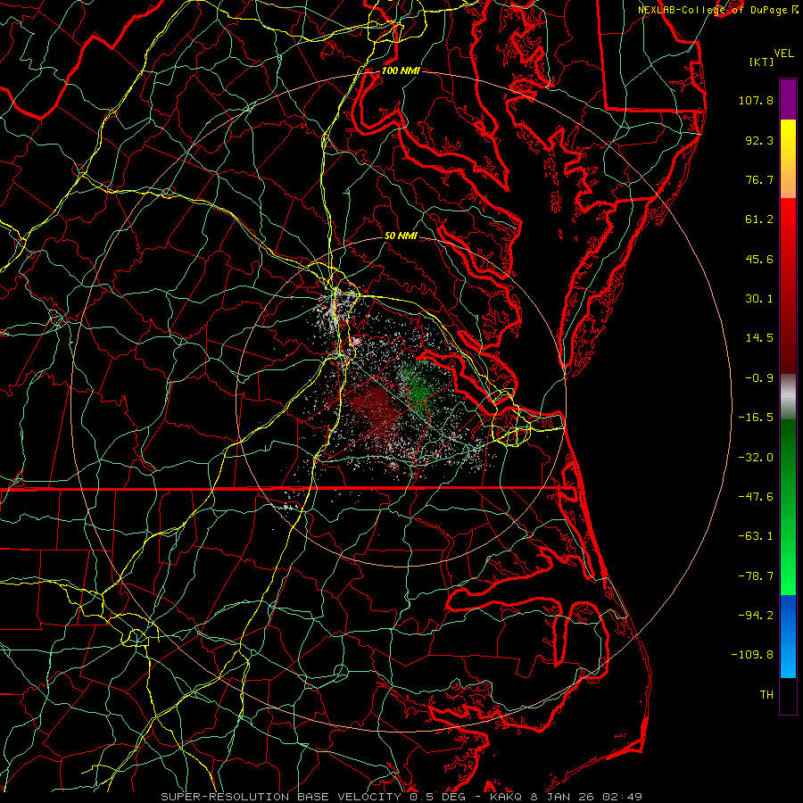Click the [KT] units label
Viewport: 803px width, 803px height.
point(761,62)
